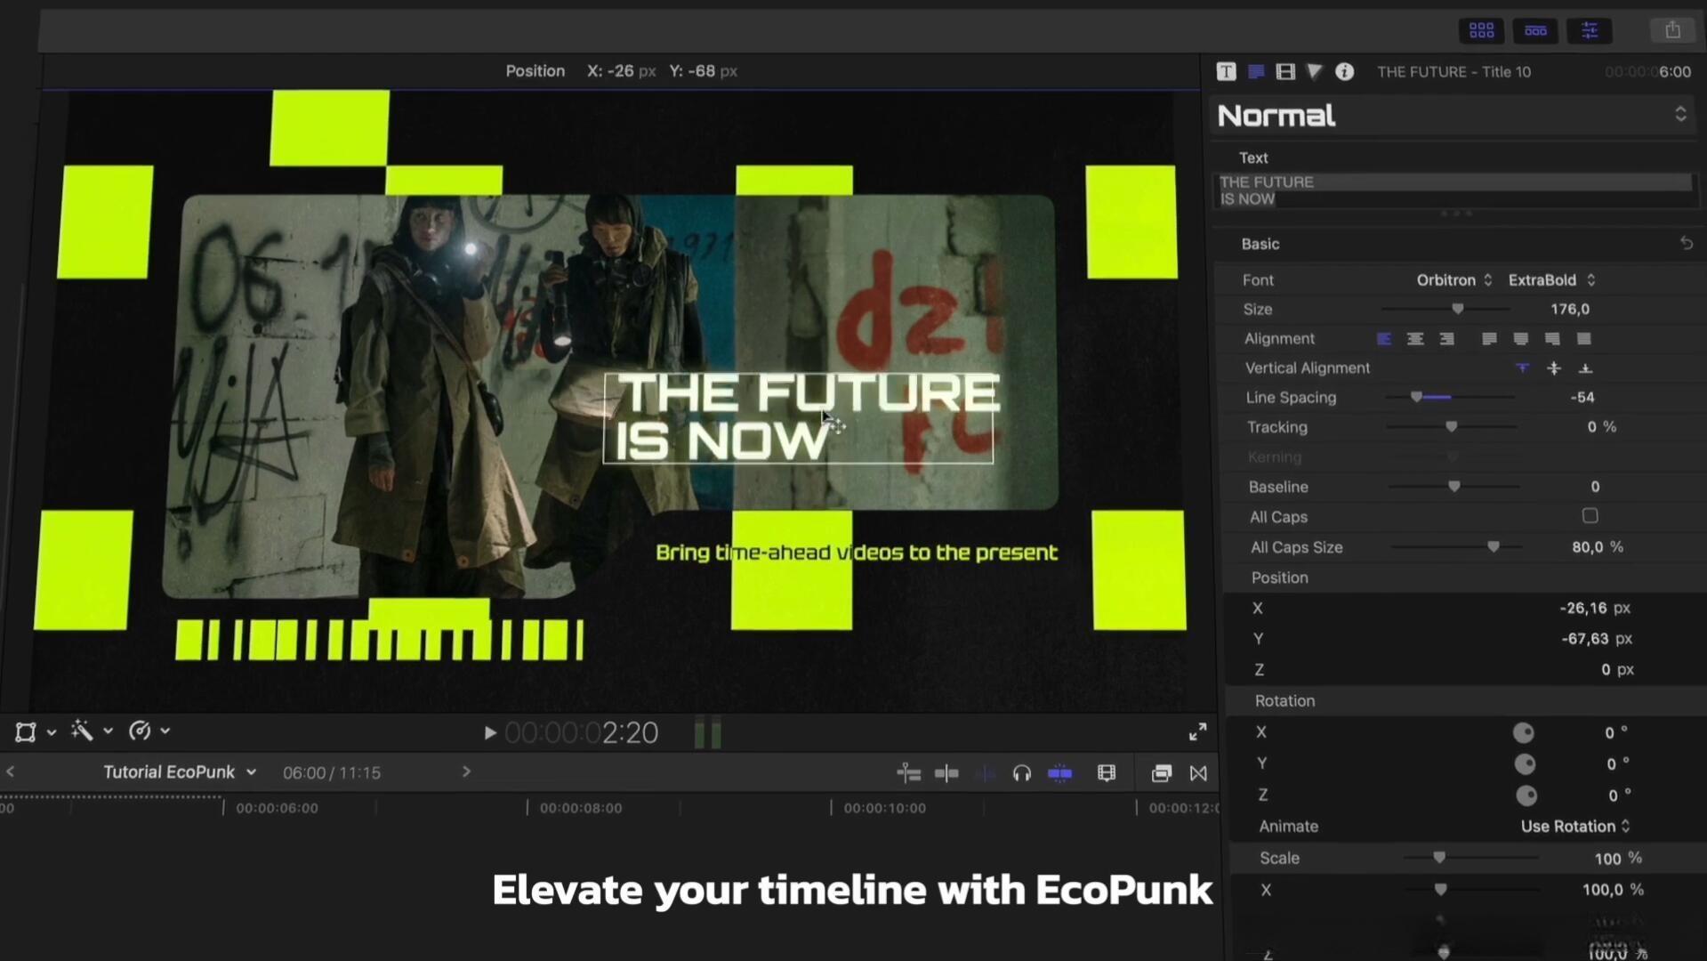1707x961 pixels.
Task: Select center text alignment
Action: [1414, 339]
